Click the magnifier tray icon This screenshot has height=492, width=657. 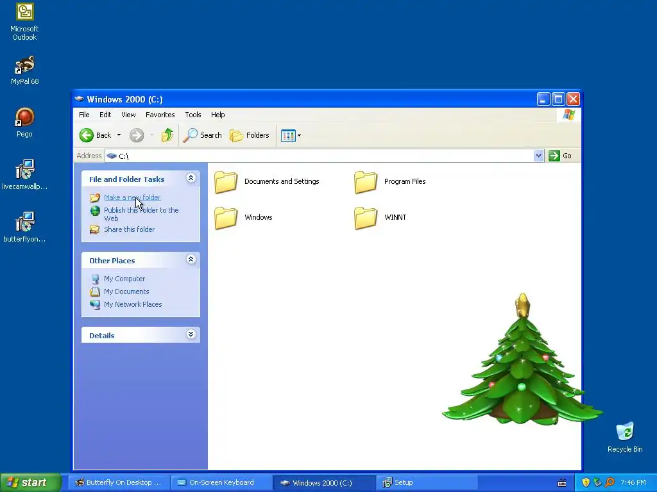[x=610, y=482]
